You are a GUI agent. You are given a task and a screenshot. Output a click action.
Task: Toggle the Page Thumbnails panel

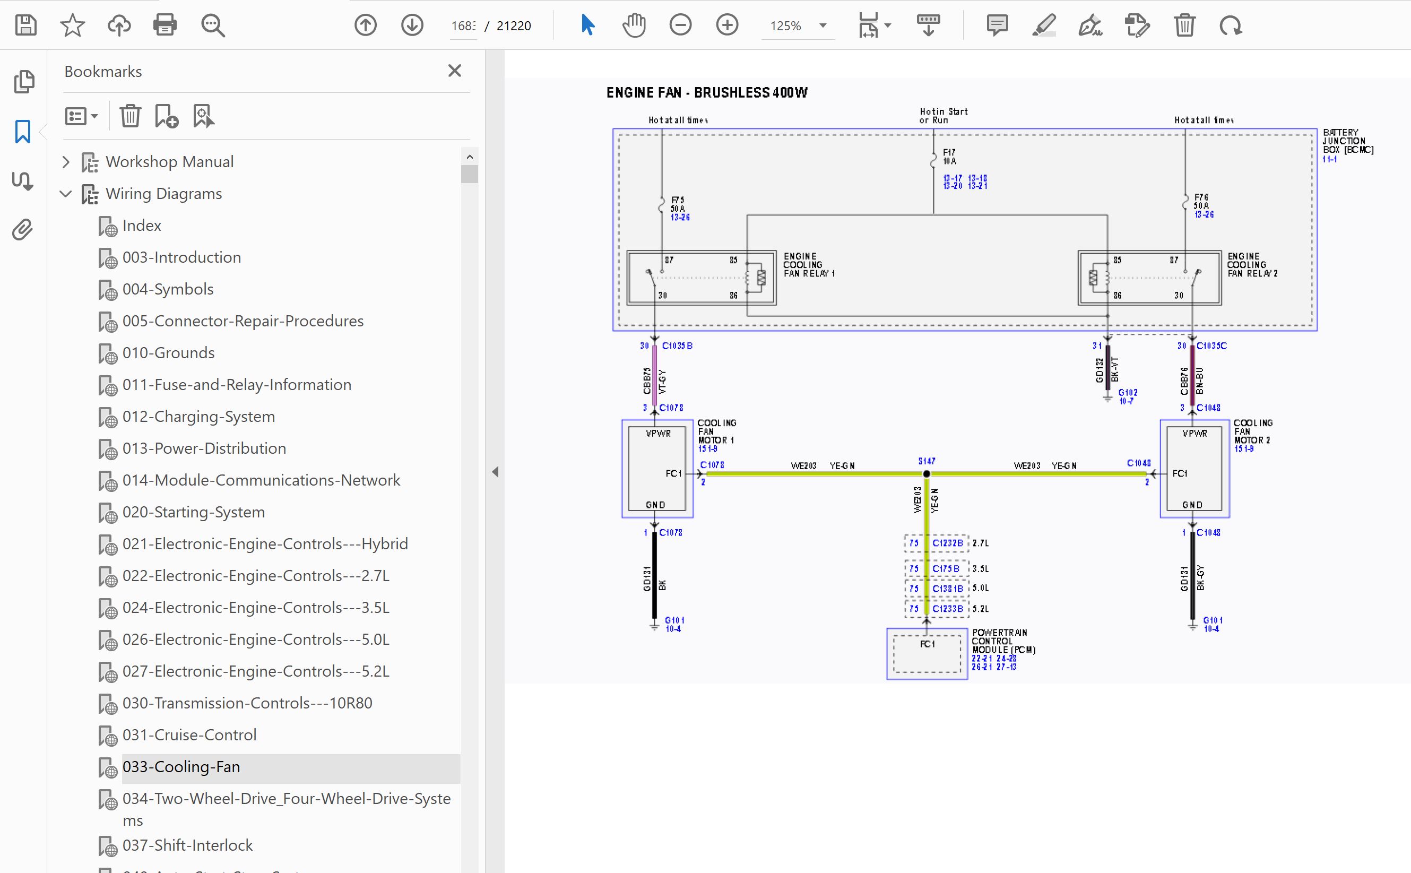pos(24,81)
